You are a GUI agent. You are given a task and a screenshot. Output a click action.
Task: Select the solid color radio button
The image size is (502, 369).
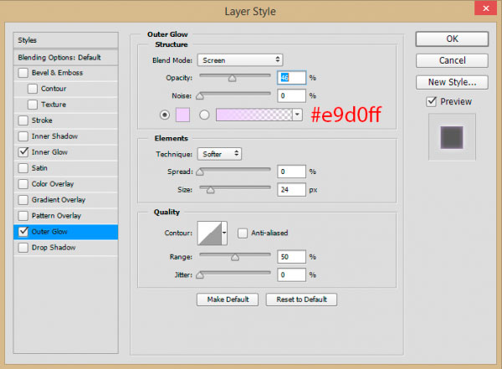pos(165,115)
